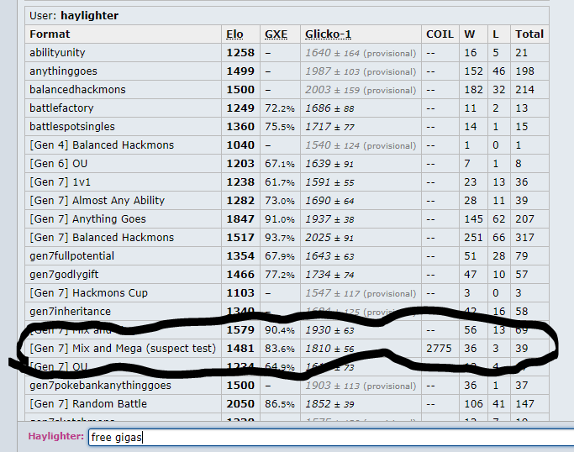574x452 pixels.
Task: Click the Total column header
Action: 529,34
